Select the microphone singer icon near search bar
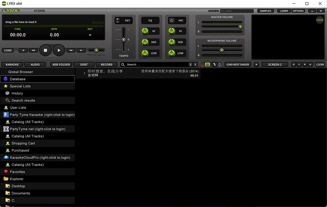Image resolution: width=327 pixels, height=207 pixels. [x=214, y=64]
